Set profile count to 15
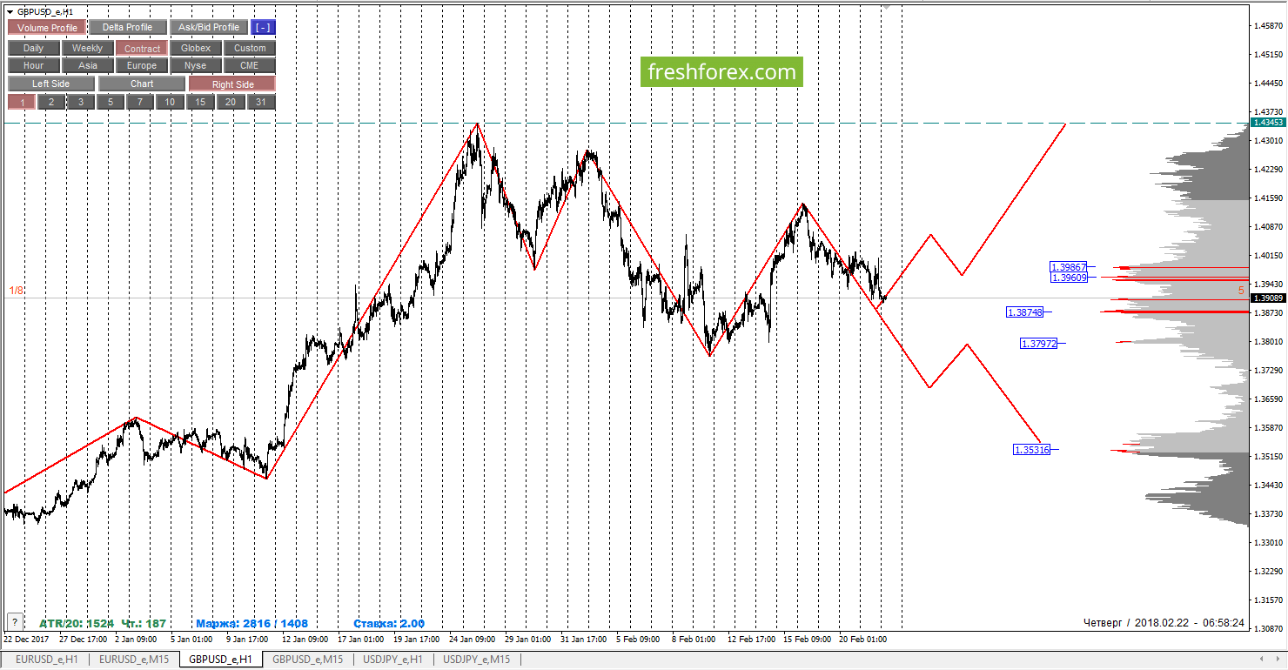This screenshot has width=1288, height=670. 200,102
